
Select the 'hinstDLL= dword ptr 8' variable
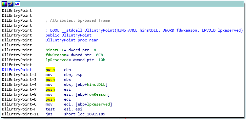click(x=71, y=50)
